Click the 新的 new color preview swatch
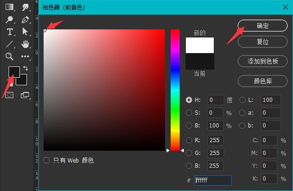 (200, 45)
